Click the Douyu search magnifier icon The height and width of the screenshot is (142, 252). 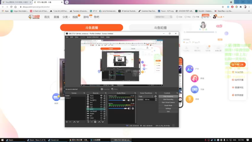click(171, 17)
